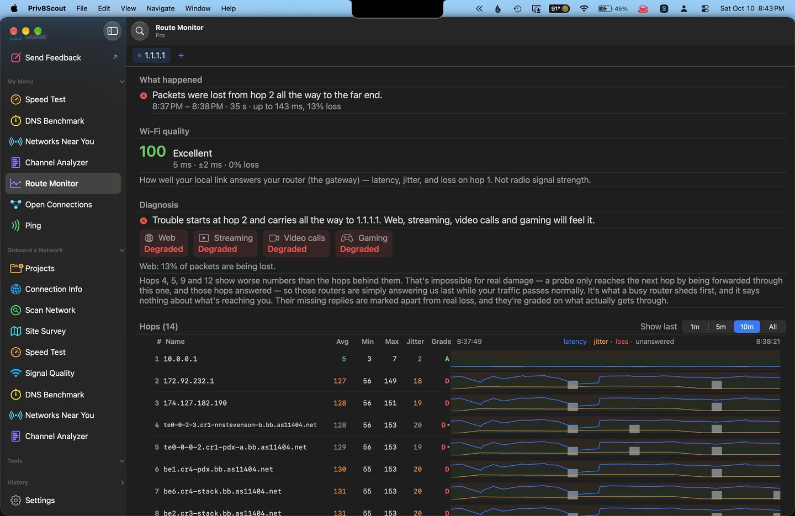Open Settings in the sidebar
Image resolution: width=795 pixels, height=516 pixels.
(x=63, y=500)
